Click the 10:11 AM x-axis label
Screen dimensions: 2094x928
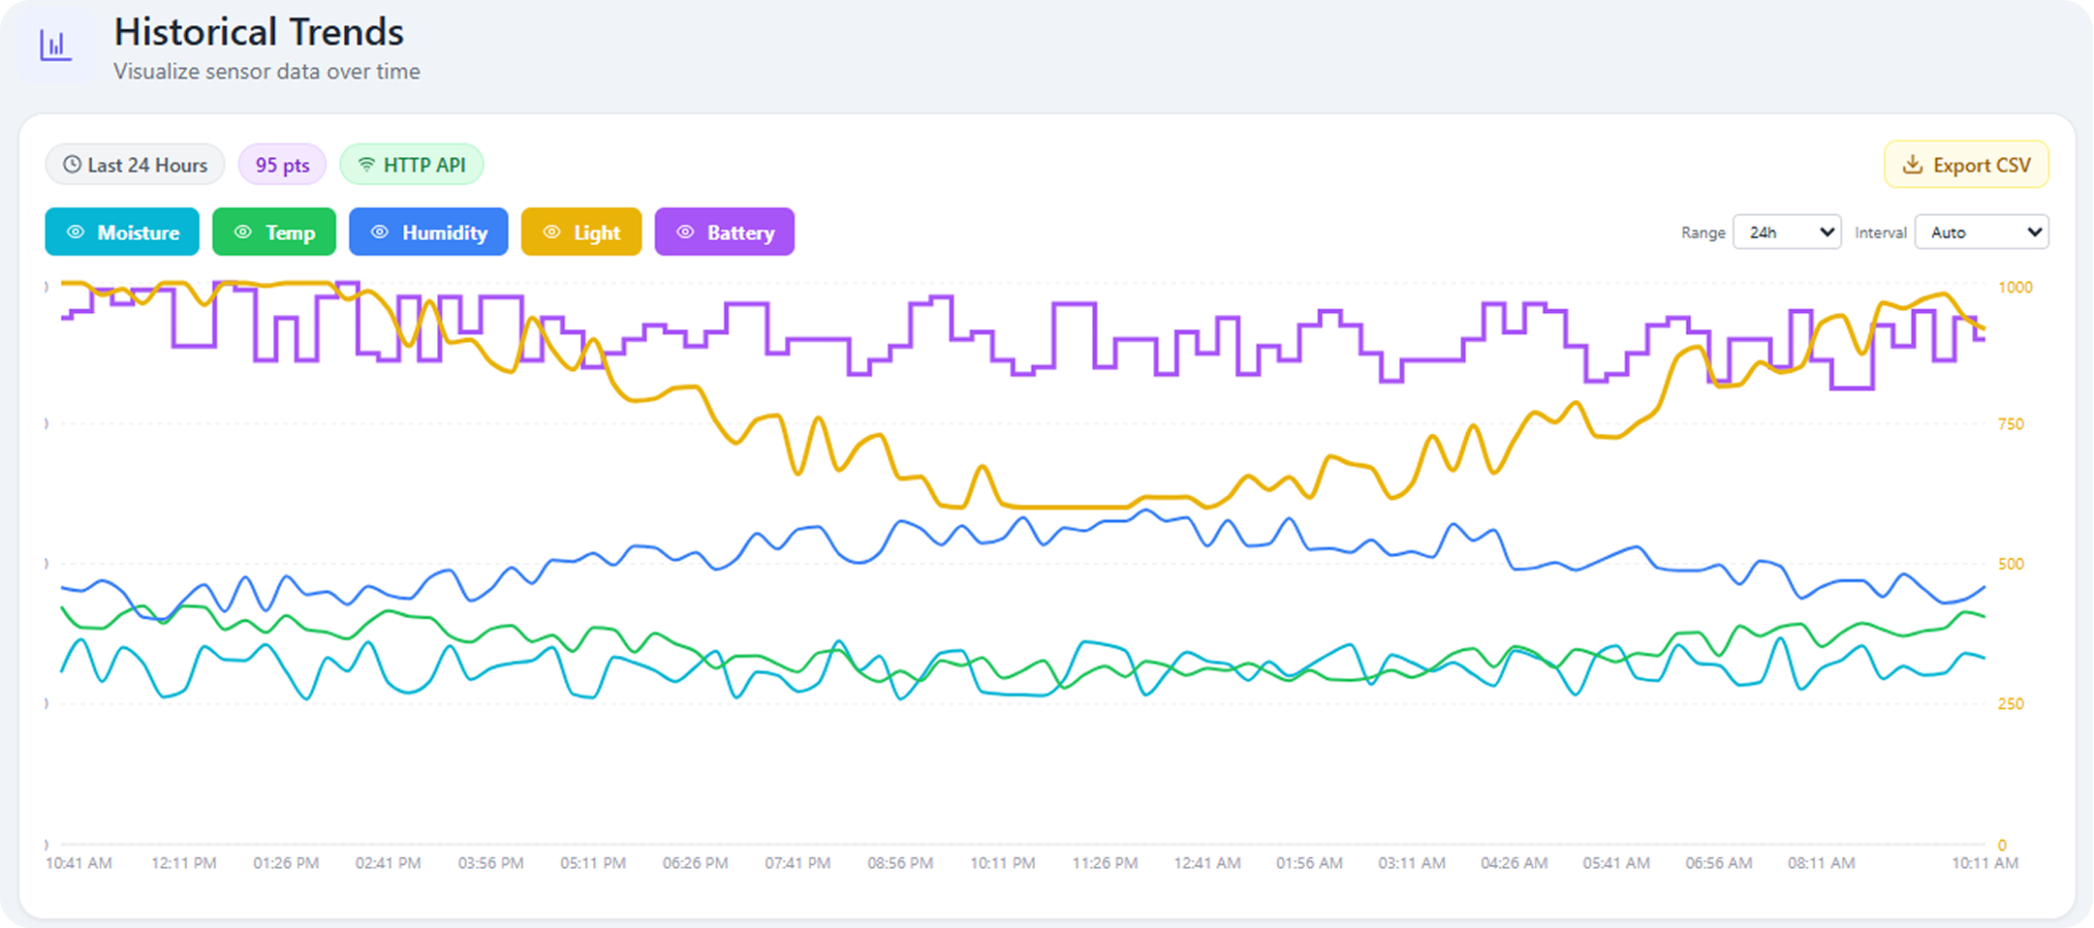click(x=1985, y=863)
